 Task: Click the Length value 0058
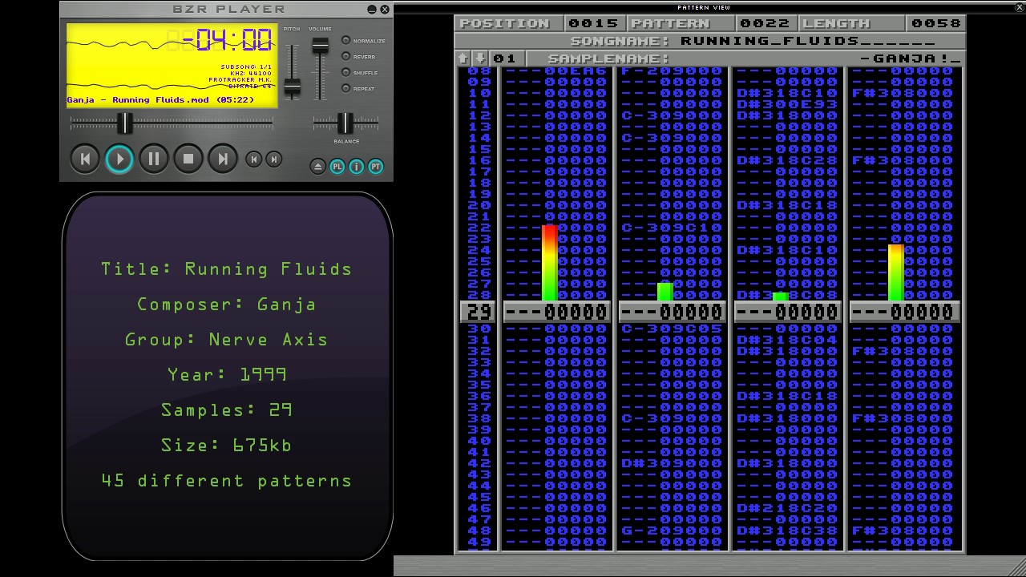[935, 23]
